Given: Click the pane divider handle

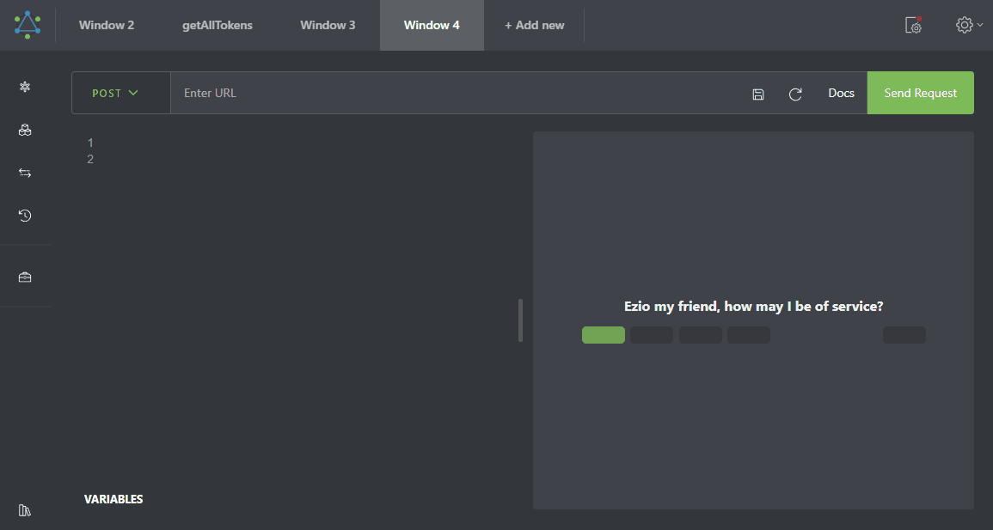Looking at the screenshot, I should tap(520, 320).
